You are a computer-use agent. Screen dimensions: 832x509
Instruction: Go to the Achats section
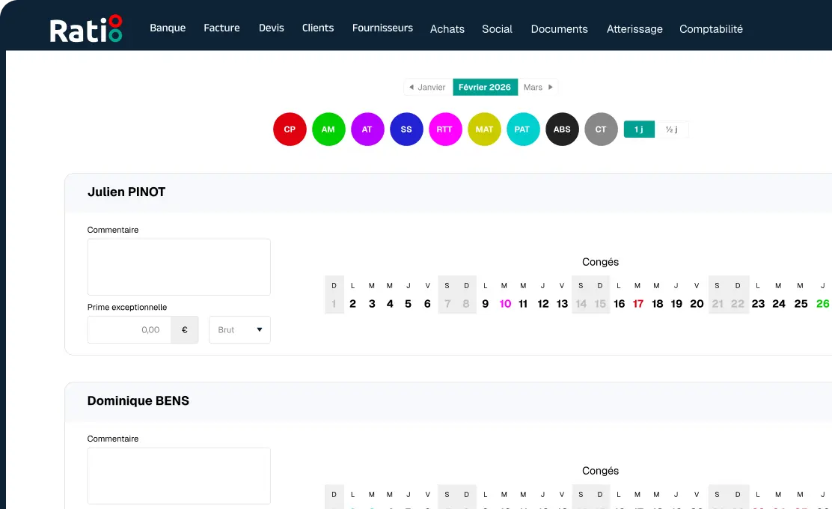[447, 29]
